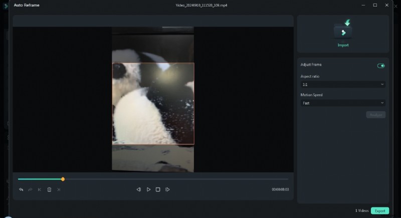Step forward one frame
The width and height of the screenshot is (401, 218).
tap(167, 189)
